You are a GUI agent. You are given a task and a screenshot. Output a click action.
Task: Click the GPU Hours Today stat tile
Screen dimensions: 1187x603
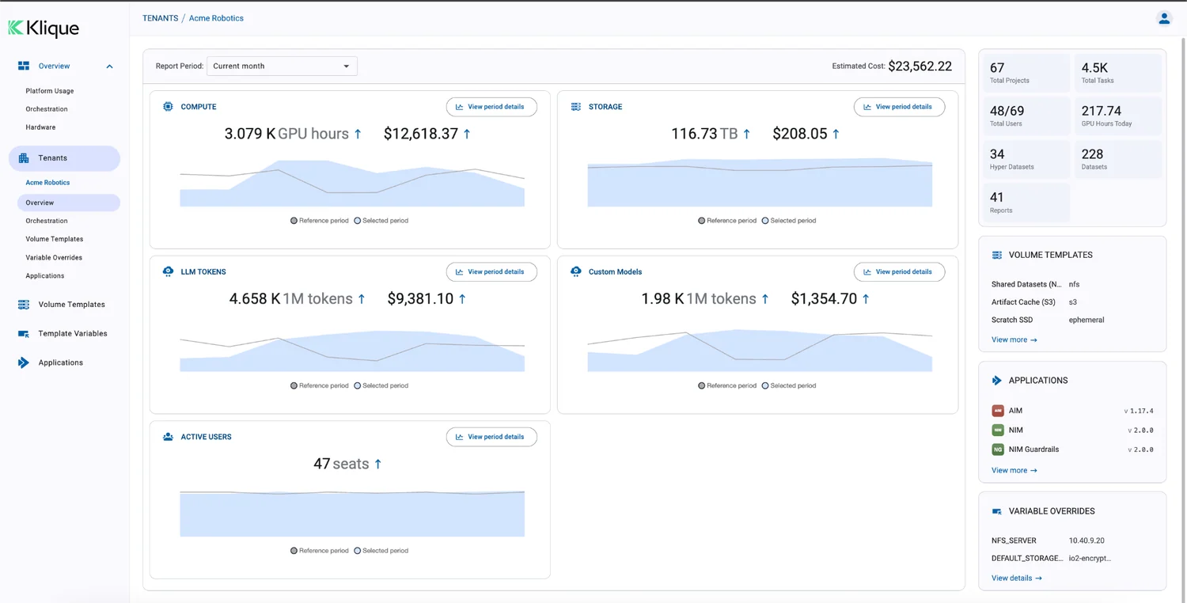tap(1117, 116)
